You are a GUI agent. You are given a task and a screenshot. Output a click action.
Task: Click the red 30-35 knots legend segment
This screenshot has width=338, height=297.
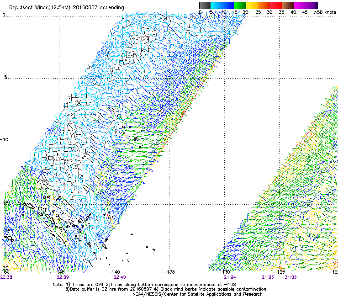tap(276, 6)
